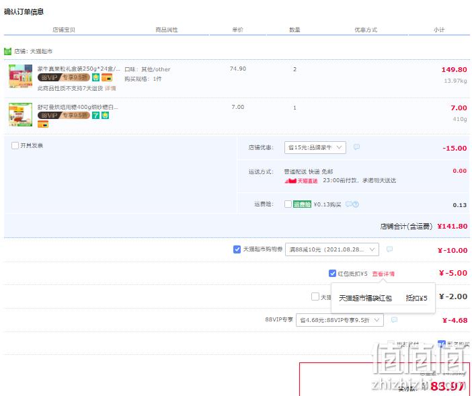Click the 店铺宝贝 column header

pyautogui.click(x=64, y=30)
